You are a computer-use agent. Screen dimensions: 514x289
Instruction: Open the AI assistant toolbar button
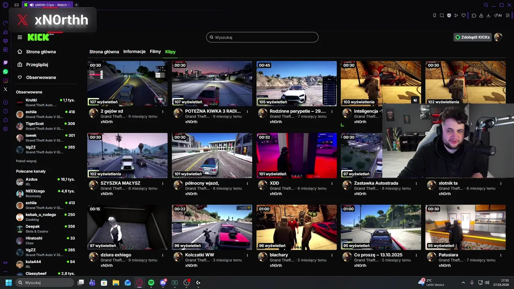[x=498, y=16]
